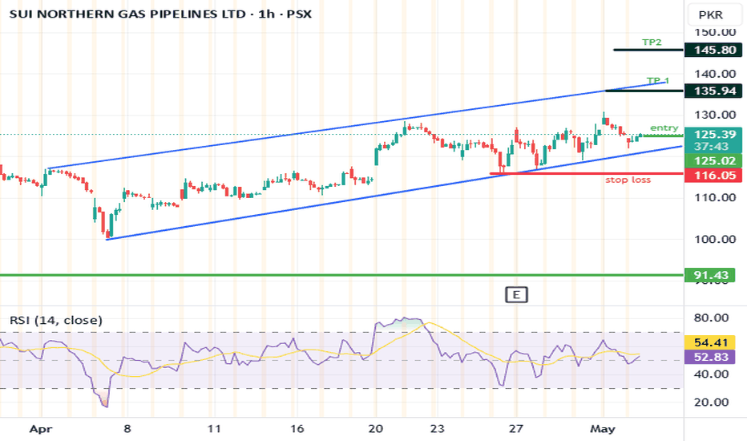Click the current price 125.39 label
Screen dimensions: 747x441
pos(713,134)
